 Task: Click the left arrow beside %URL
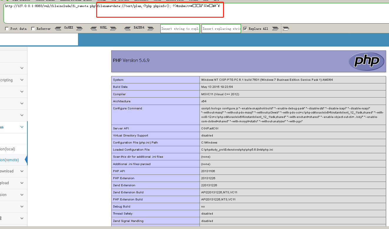[x=94, y=29]
